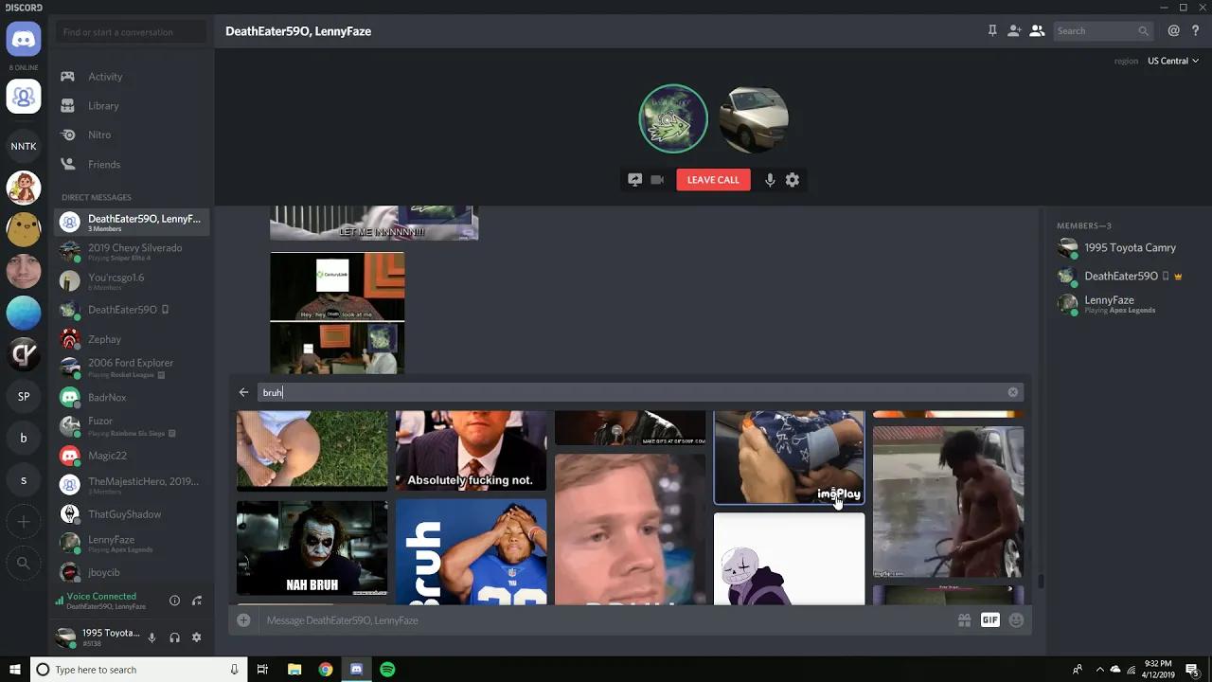
Task: Open the Friends tab
Action: point(132,165)
